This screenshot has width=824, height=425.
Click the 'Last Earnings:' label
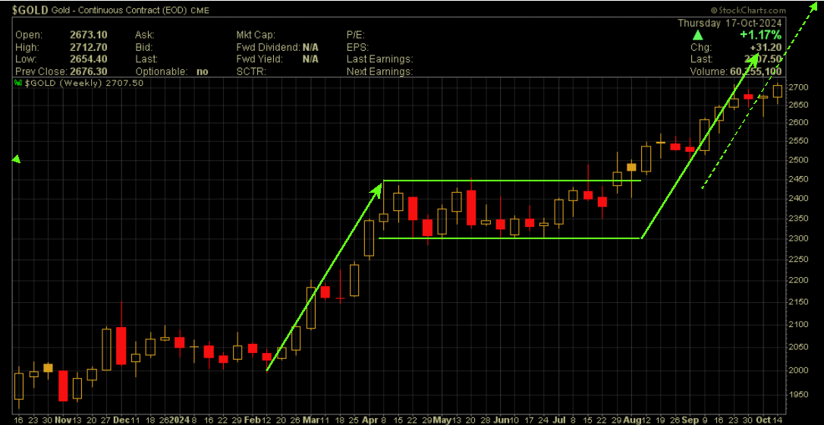point(379,59)
